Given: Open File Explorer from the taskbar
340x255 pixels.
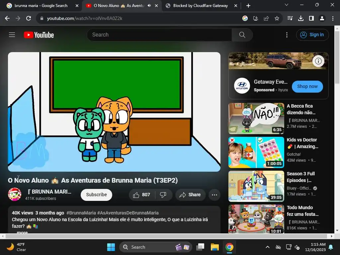Looking at the screenshot, I should 215,247.
